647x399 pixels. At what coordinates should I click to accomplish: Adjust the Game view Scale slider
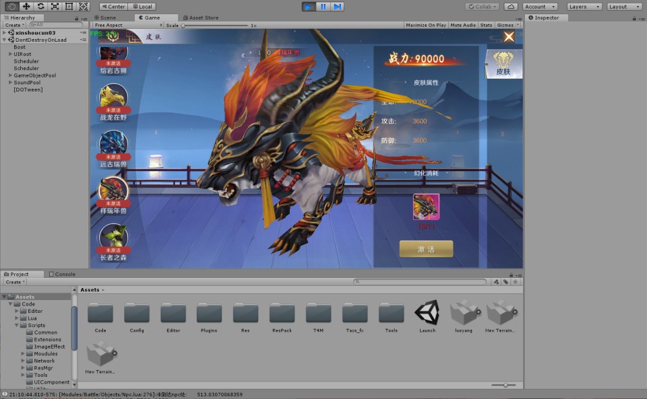pos(214,26)
